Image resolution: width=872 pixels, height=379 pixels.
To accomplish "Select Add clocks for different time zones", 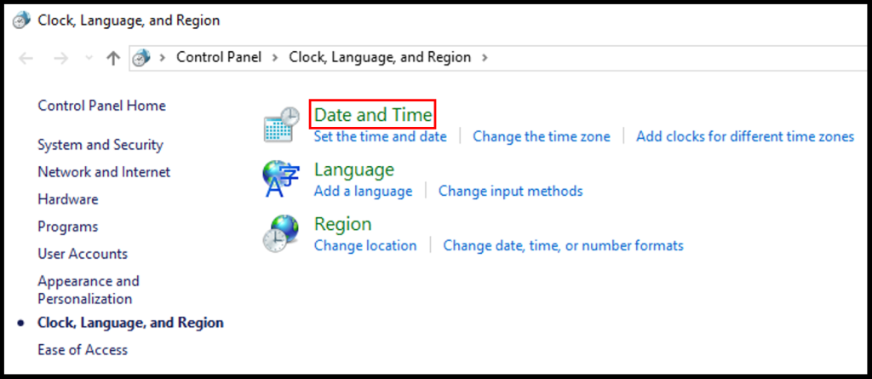I will click(745, 136).
